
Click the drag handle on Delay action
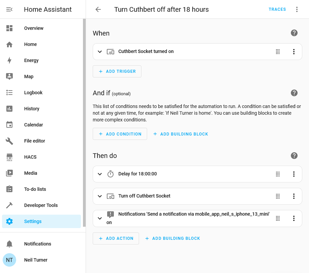[x=278, y=174]
